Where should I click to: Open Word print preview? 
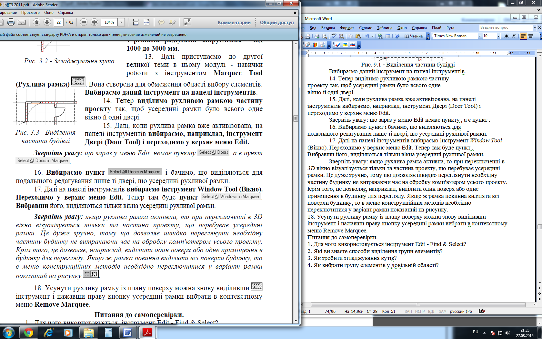click(325, 36)
